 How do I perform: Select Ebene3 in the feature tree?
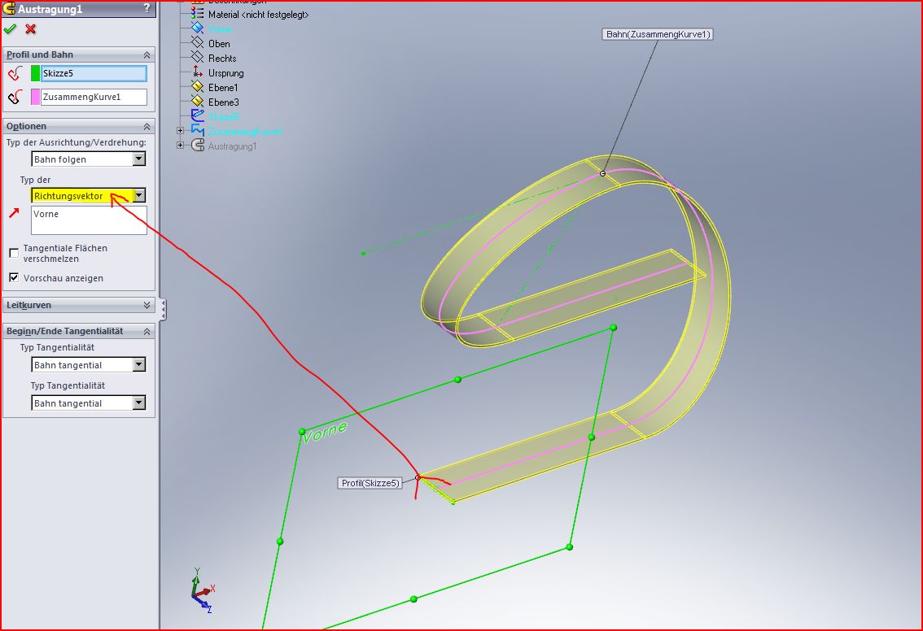224,102
